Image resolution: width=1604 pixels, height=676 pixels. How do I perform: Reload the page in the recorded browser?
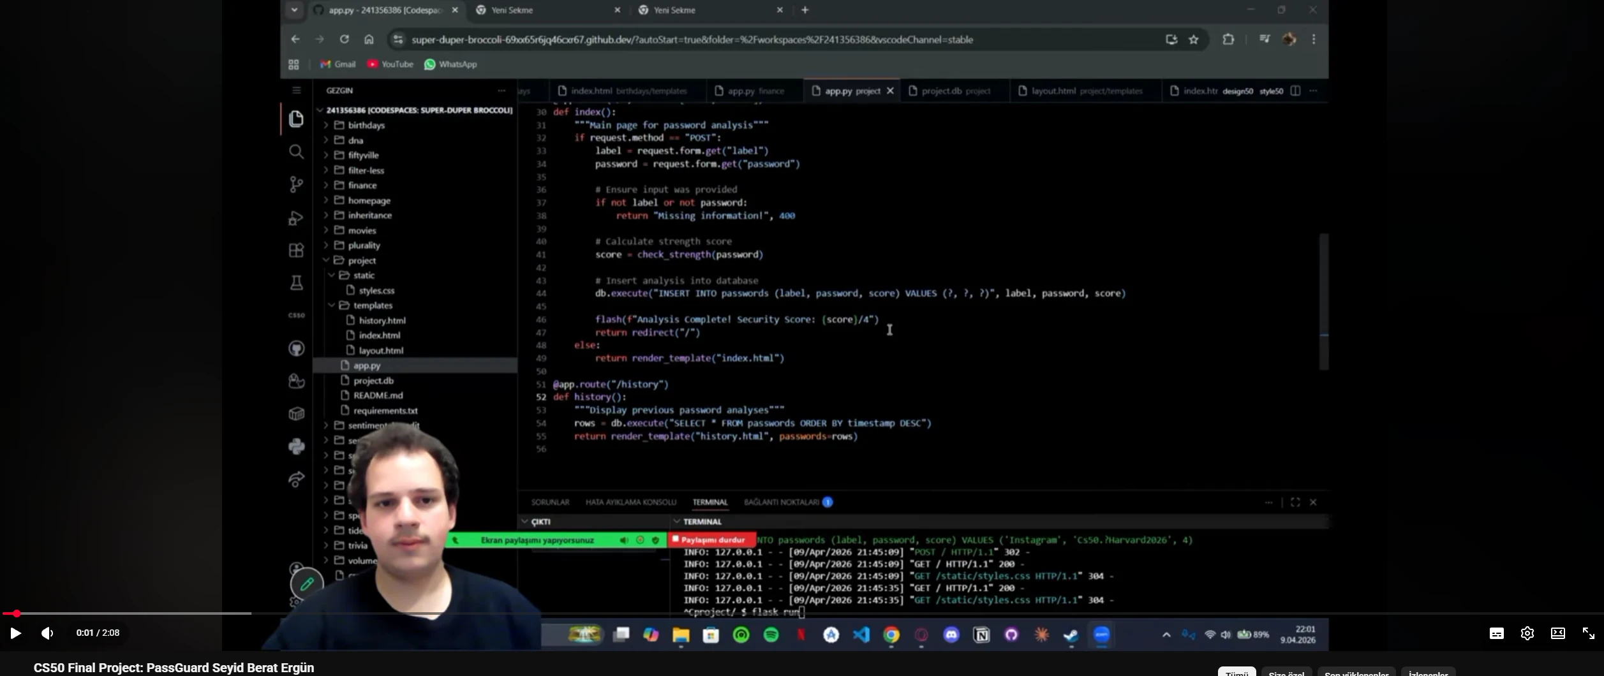344,39
